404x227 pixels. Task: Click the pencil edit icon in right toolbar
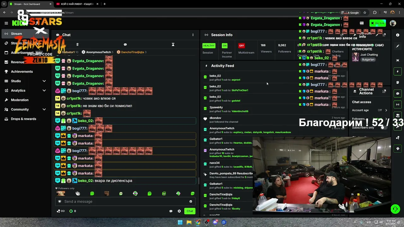(398, 46)
